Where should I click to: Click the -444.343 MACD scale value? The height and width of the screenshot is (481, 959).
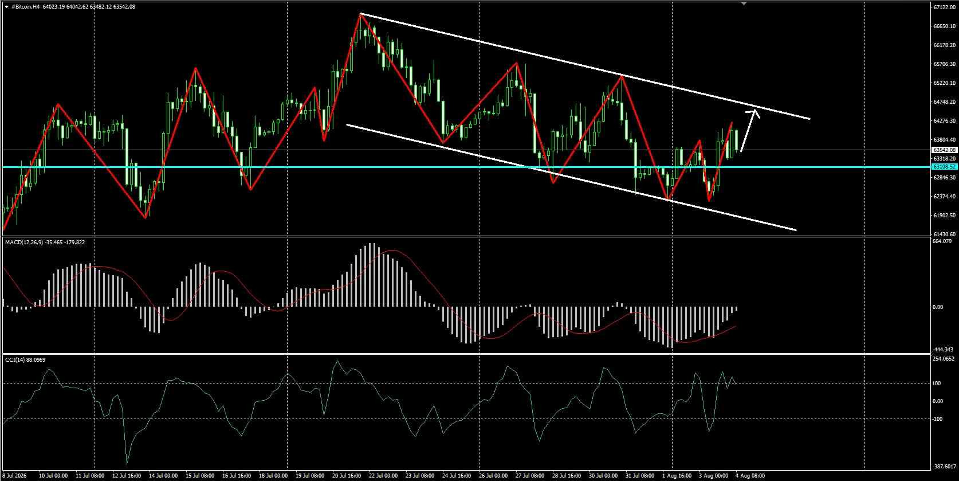click(943, 349)
